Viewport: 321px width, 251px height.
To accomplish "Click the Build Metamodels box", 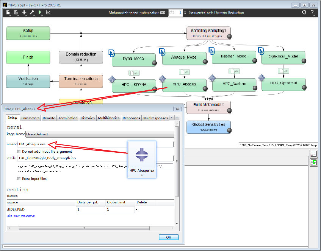I will (208, 107).
